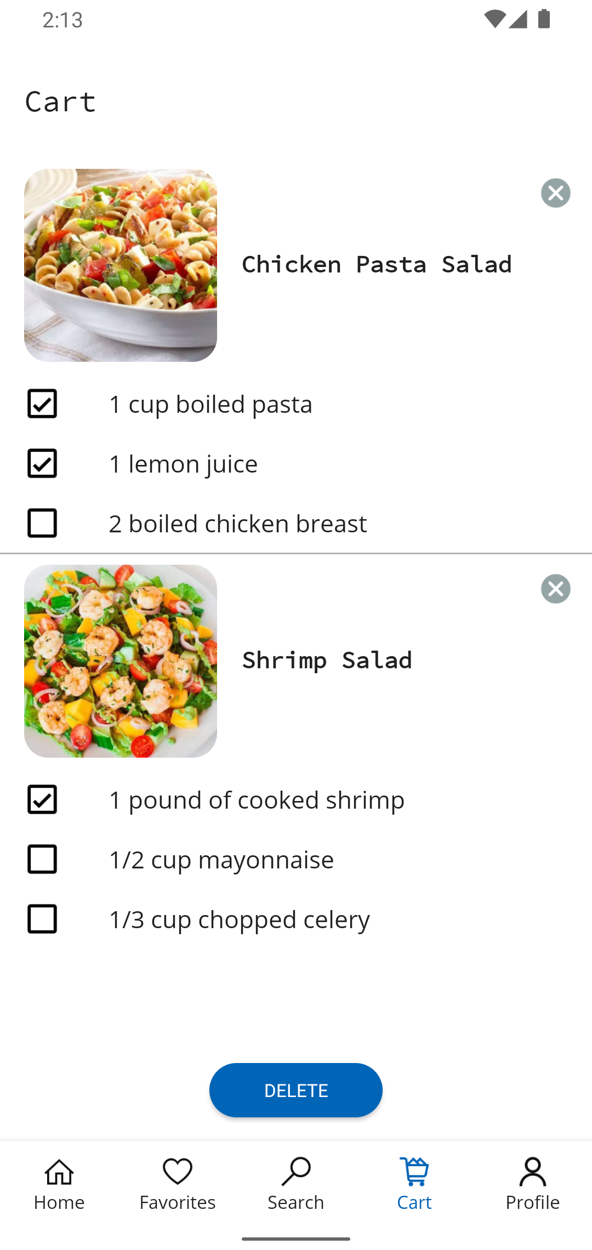Open the Profile person icon
The image size is (592, 1250).
pos(533,1172)
